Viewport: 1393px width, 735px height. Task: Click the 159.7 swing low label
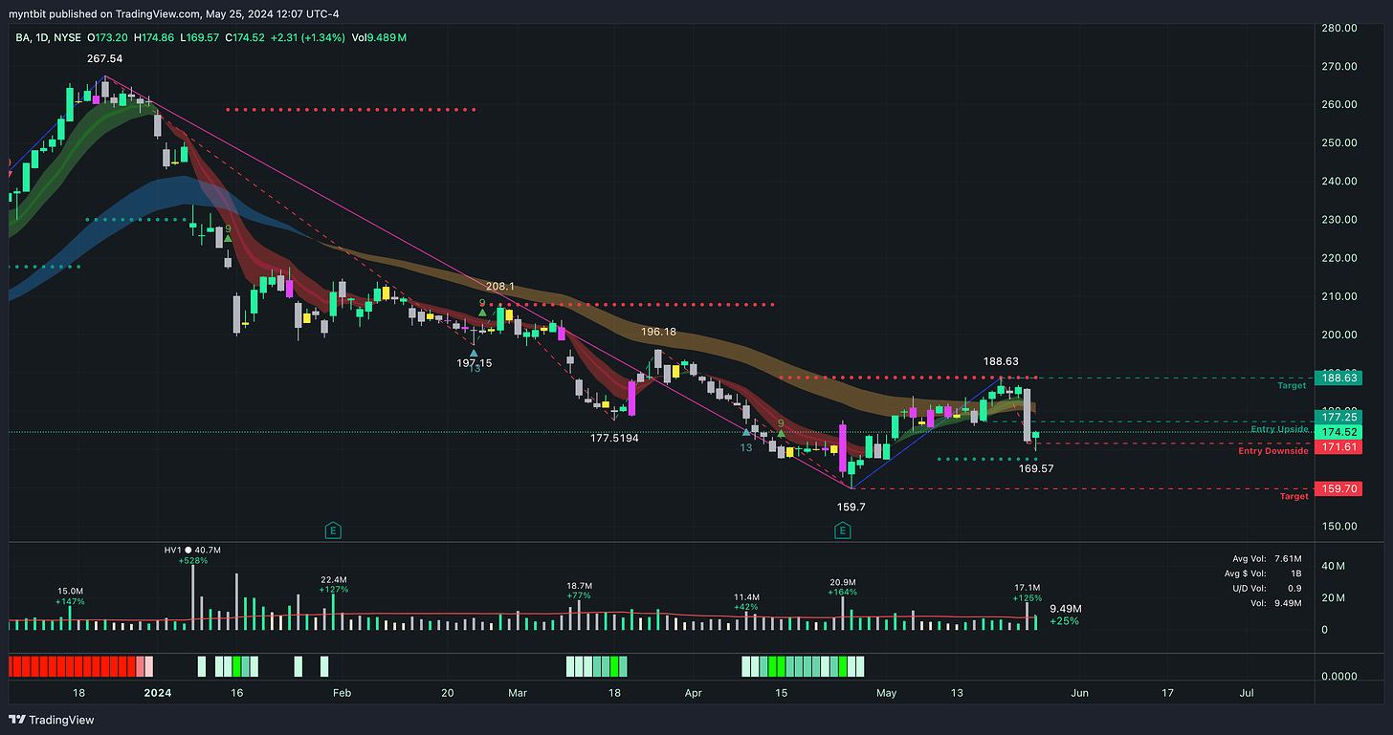851,507
